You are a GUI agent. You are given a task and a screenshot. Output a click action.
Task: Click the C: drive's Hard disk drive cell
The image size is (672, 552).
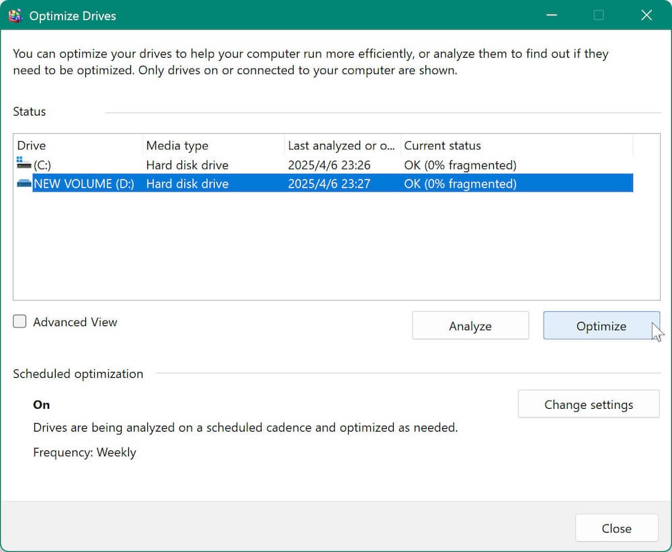point(187,165)
